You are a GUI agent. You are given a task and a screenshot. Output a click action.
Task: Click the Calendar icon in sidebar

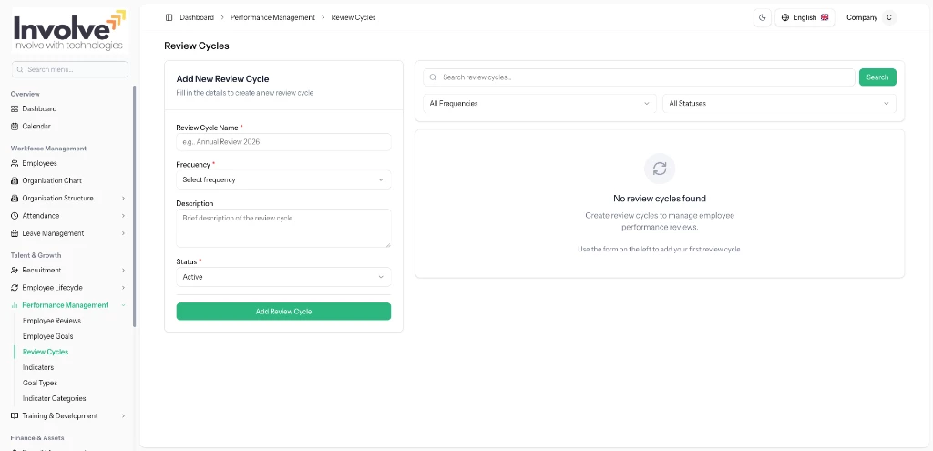tap(15, 126)
